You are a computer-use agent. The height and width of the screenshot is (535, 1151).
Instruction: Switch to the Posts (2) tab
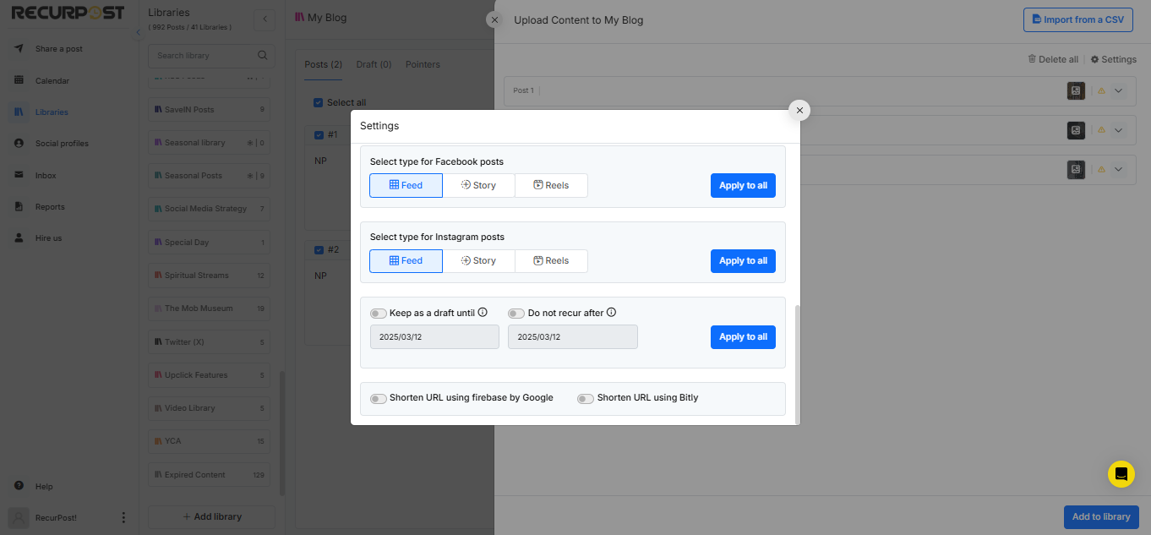tap(323, 64)
